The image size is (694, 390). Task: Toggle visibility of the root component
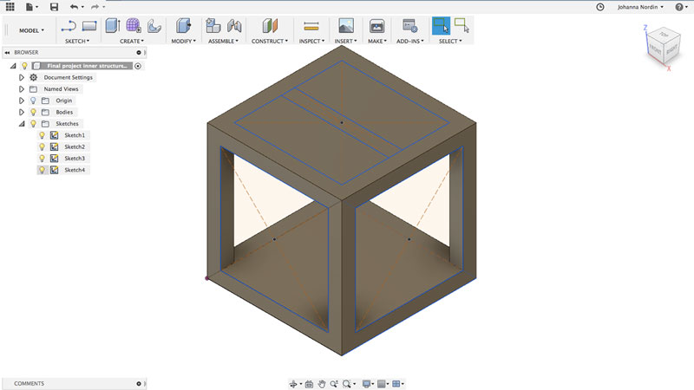[x=25, y=66]
